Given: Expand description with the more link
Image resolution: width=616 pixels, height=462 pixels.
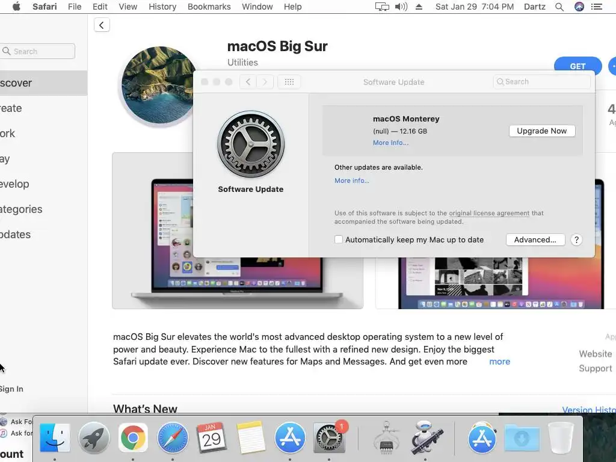Looking at the screenshot, I should (x=500, y=362).
